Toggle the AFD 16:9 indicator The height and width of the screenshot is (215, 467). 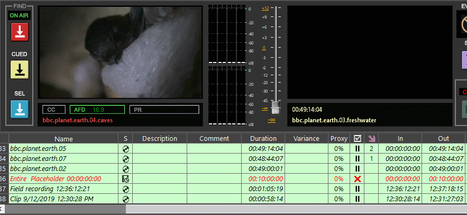click(97, 110)
